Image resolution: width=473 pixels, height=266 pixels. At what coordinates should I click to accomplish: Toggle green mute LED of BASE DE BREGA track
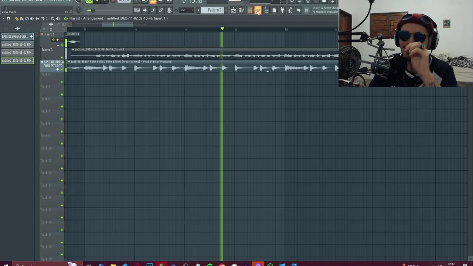coord(62,70)
